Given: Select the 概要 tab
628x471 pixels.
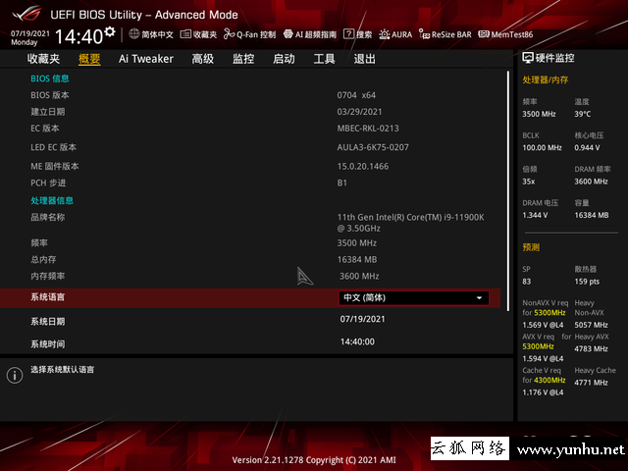Looking at the screenshot, I should 89,59.
